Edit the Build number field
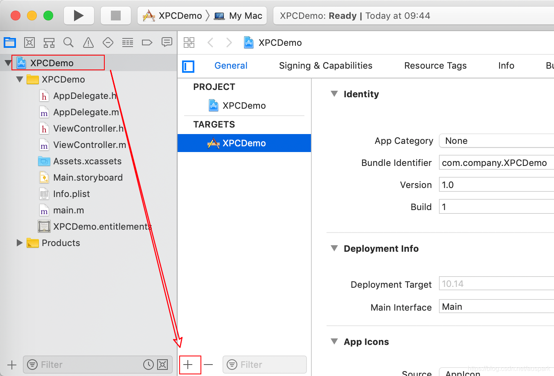This screenshot has height=376, width=554. (496, 207)
